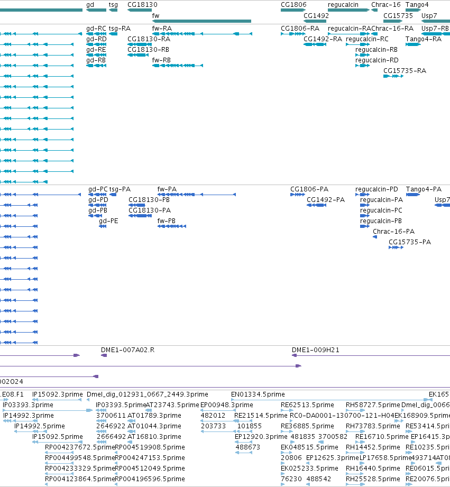The width and height of the screenshot is (450, 487).
Task: Click the gd-RD transcript glyph
Action: coord(96,44)
